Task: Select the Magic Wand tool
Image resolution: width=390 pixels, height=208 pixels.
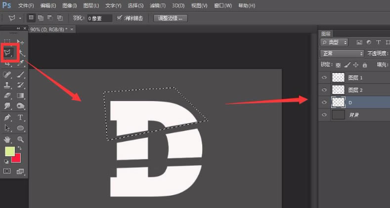Action: pos(21,53)
